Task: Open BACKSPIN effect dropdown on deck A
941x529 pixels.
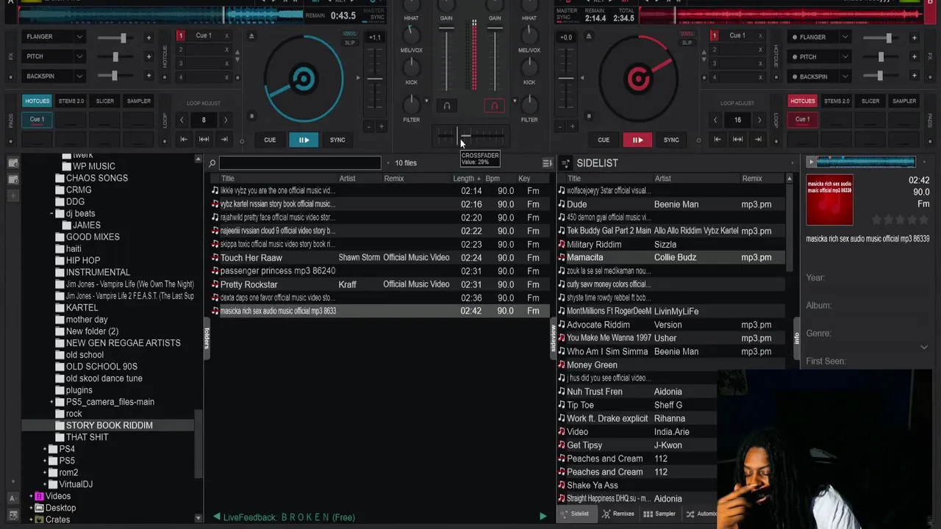Action: click(79, 76)
